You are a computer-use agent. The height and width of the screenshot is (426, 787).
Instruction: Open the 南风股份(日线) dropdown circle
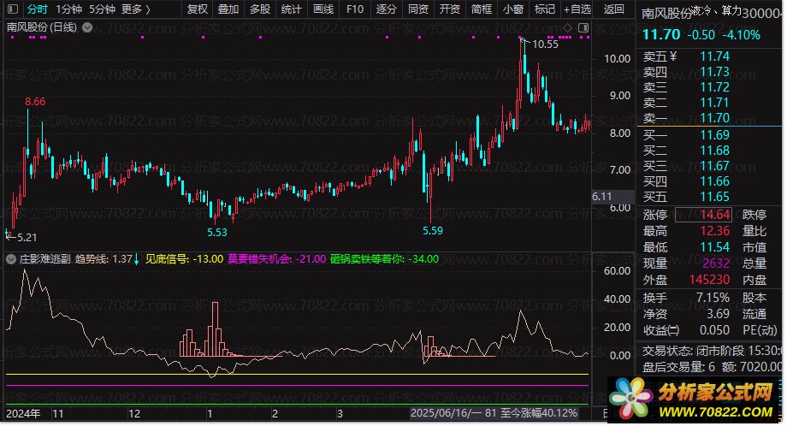pos(87,27)
